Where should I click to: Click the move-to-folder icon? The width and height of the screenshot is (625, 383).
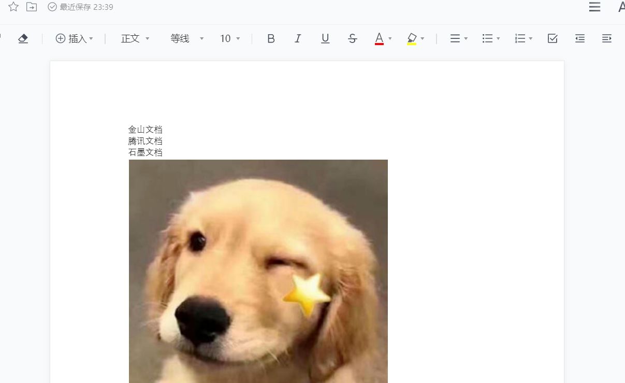[x=32, y=7]
